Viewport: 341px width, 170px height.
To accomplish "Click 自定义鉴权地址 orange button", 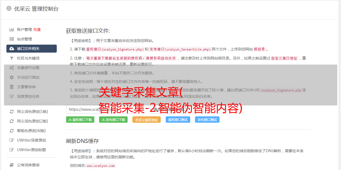I will pos(147,120).
